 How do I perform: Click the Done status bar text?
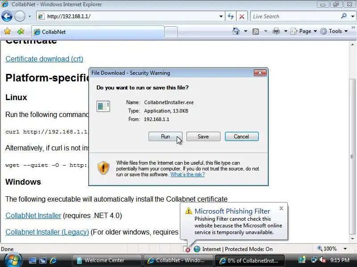tap(7, 249)
